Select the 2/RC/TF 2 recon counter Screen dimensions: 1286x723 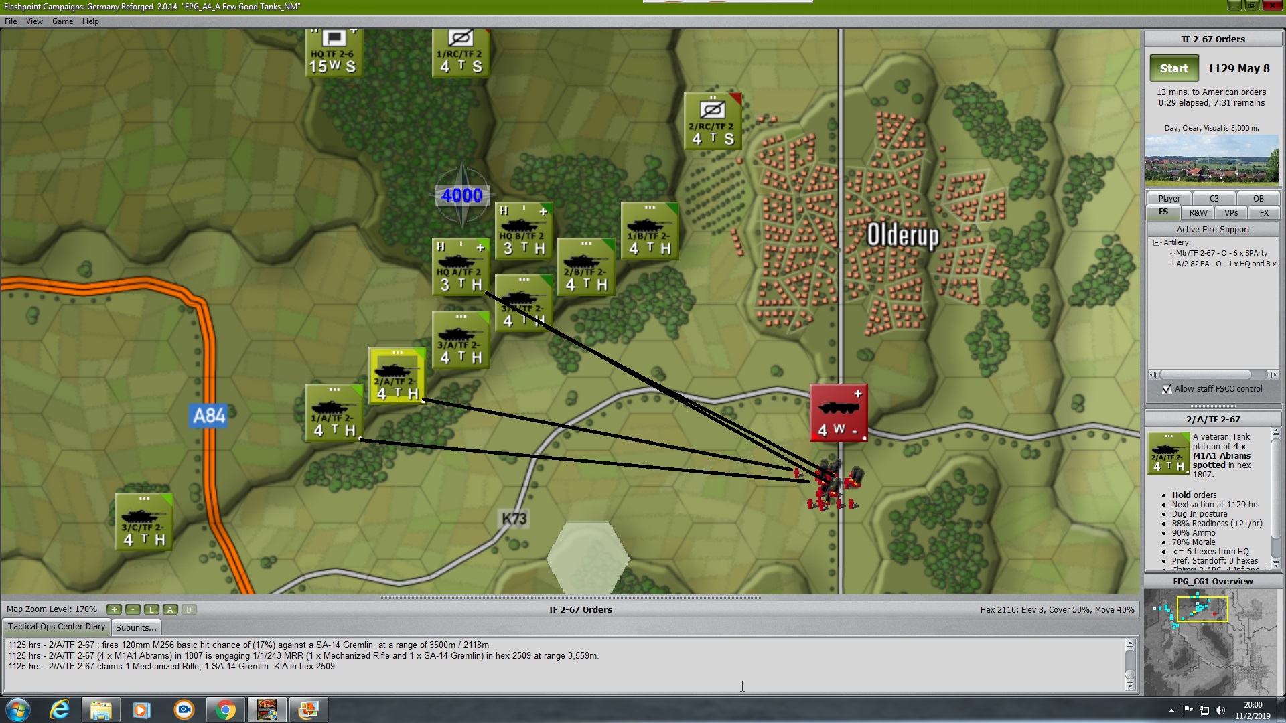coord(712,121)
